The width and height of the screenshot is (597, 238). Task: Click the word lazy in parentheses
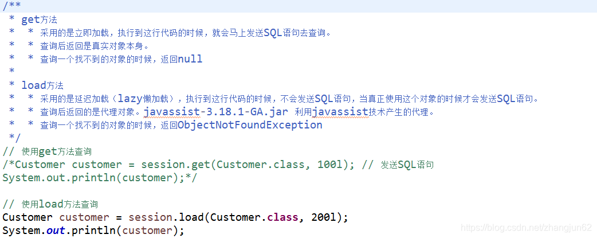[x=130, y=99]
